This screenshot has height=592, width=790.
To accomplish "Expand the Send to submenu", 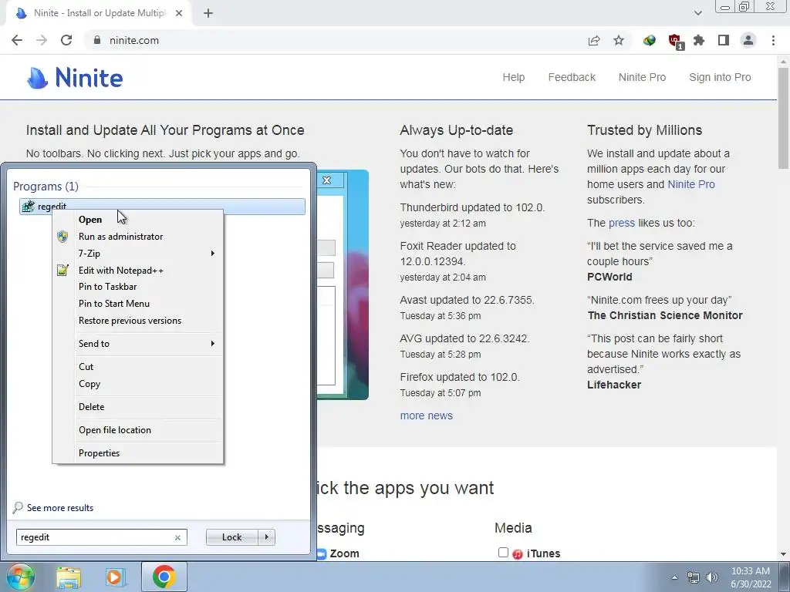I will point(137,344).
